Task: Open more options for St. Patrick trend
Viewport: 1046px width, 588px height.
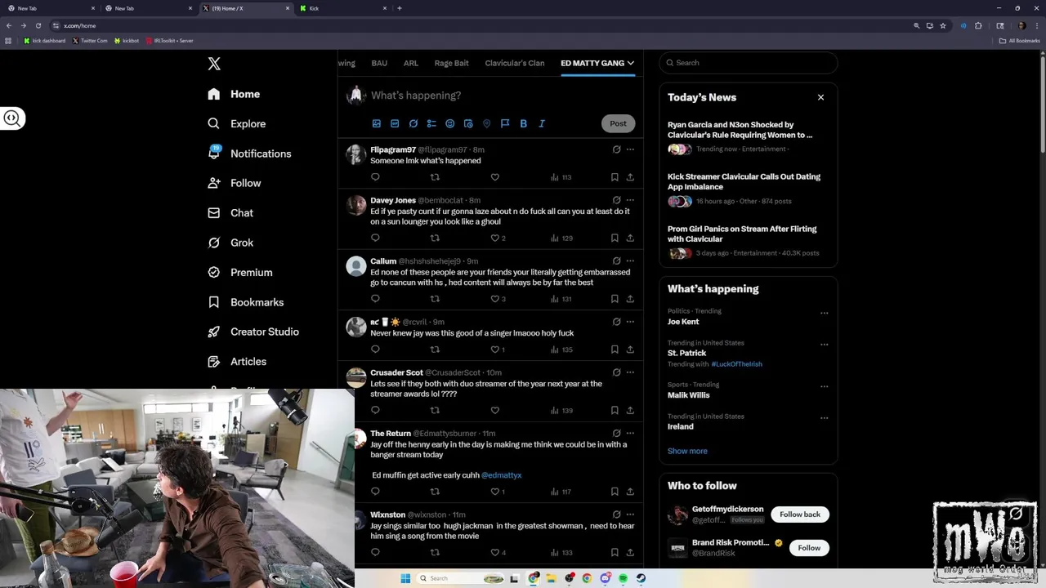Action: point(824,345)
